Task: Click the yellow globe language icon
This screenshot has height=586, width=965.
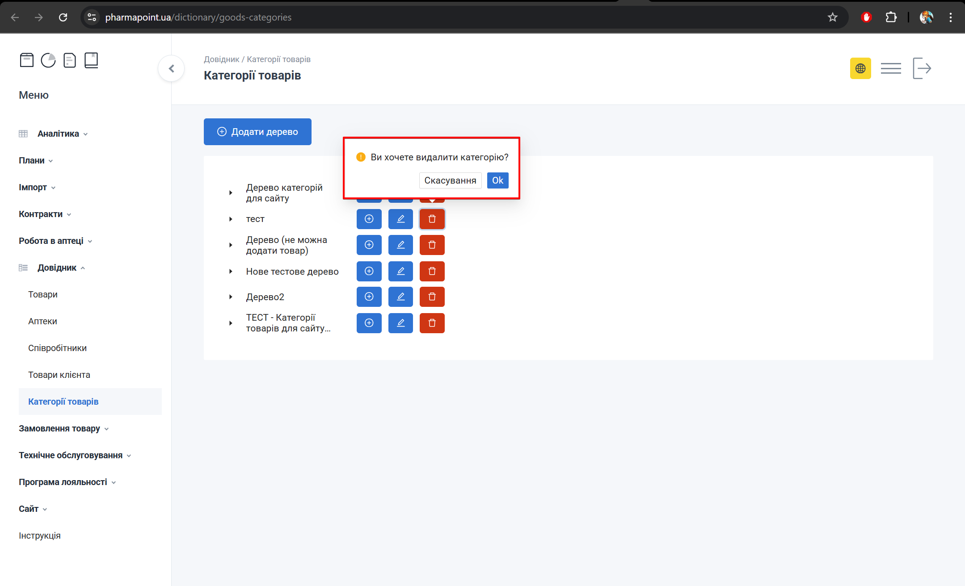Action: coord(860,68)
